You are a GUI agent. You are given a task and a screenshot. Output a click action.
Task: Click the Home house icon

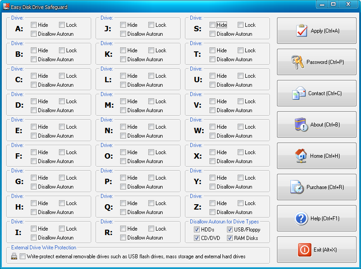[x=301, y=156]
